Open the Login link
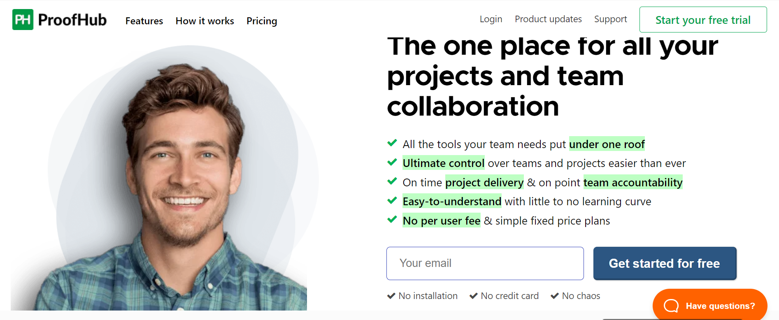The height and width of the screenshot is (320, 779). (490, 19)
